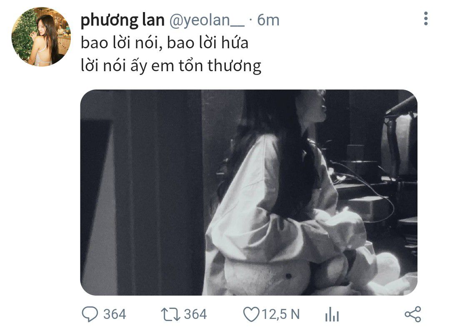Click the reply speech bubble icon

click(90, 314)
